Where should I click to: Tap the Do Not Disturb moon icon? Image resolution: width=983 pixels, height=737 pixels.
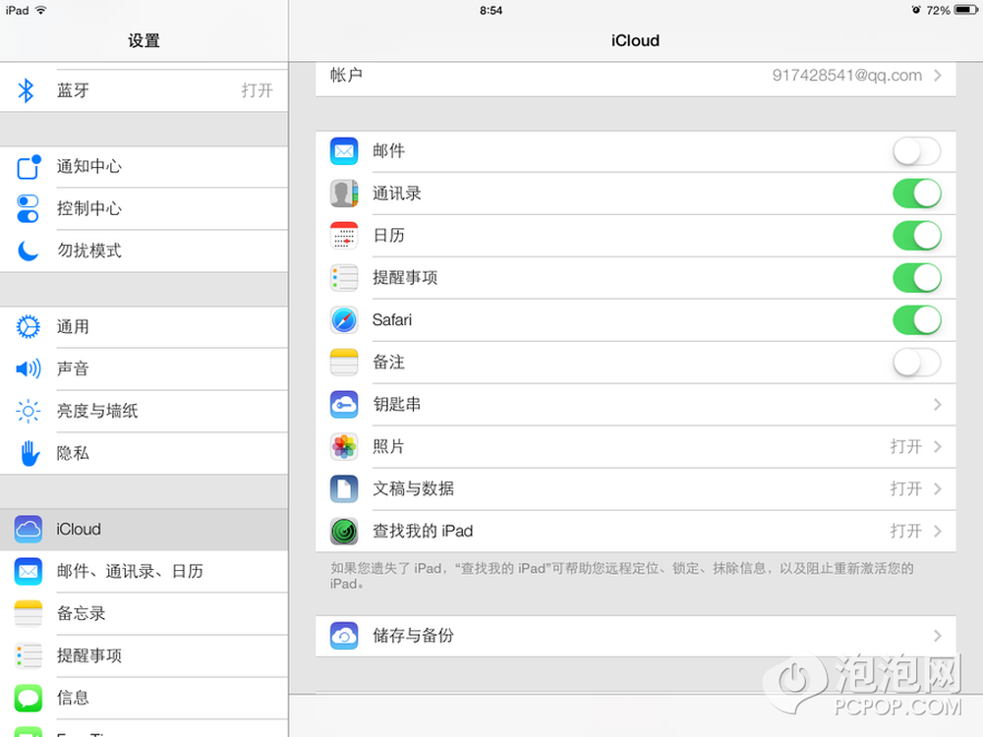coord(29,251)
